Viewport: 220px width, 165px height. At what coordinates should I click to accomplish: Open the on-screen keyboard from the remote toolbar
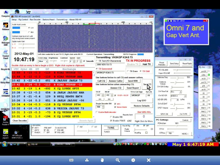tap(71, 160)
